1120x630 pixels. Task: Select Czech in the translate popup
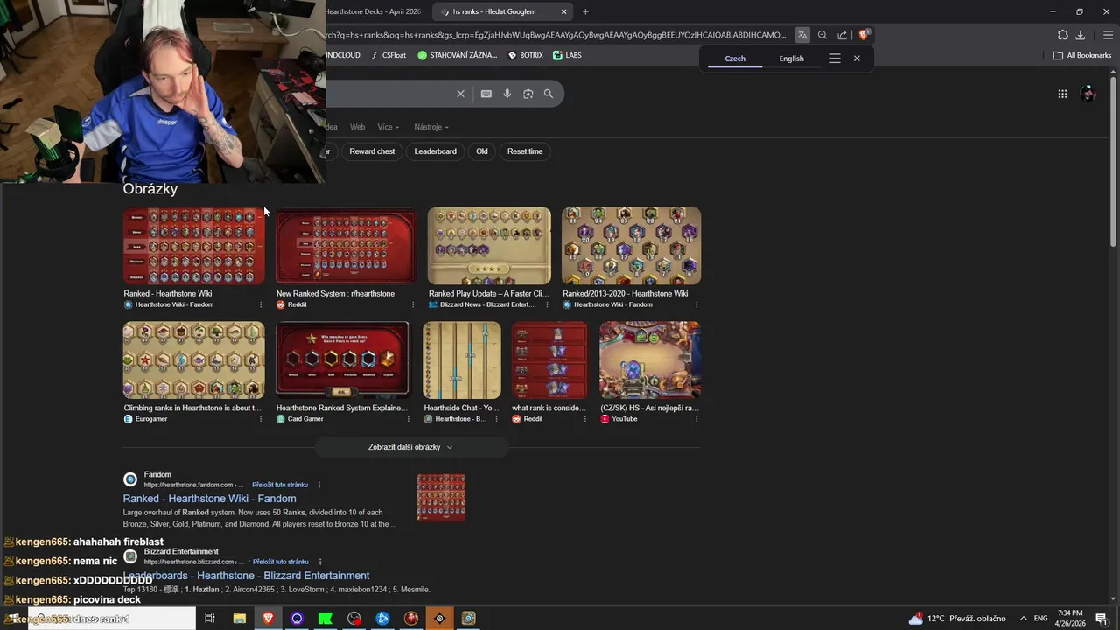tap(735, 59)
